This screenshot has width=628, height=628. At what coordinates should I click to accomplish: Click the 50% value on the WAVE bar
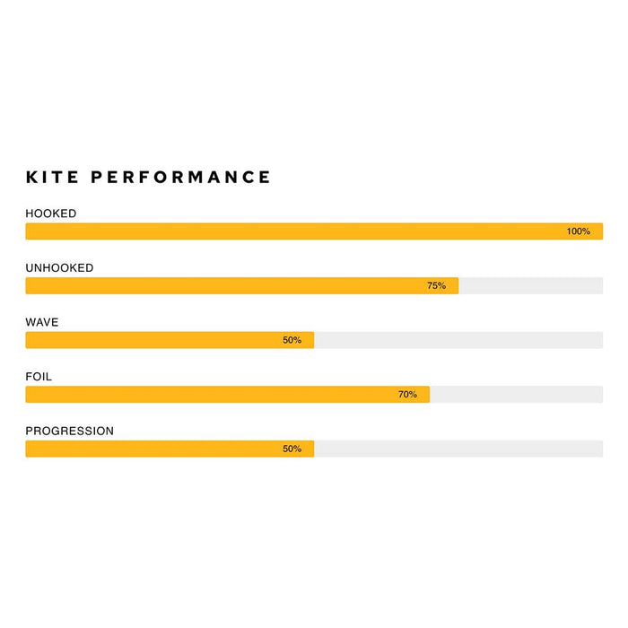pyautogui.click(x=292, y=340)
